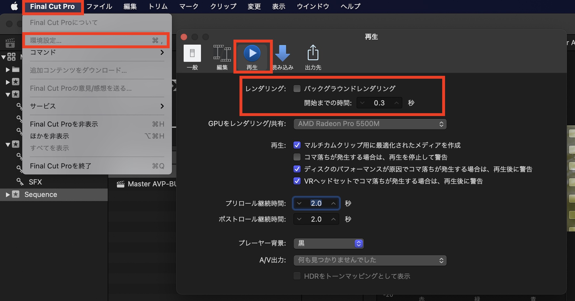Toggle VRヘッドセット dropped-frame warning checkbox
The height and width of the screenshot is (301, 575).
297,181
